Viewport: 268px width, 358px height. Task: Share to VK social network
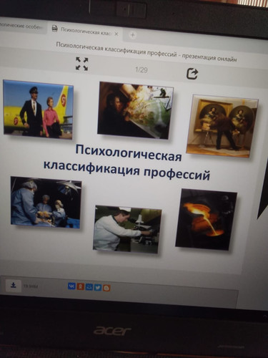click(x=71, y=286)
